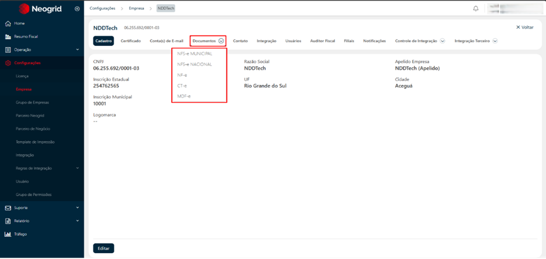Viewport: 546px width, 259px height.
Task: Toggle the Documentos dropdown arrow
Action: [221, 41]
